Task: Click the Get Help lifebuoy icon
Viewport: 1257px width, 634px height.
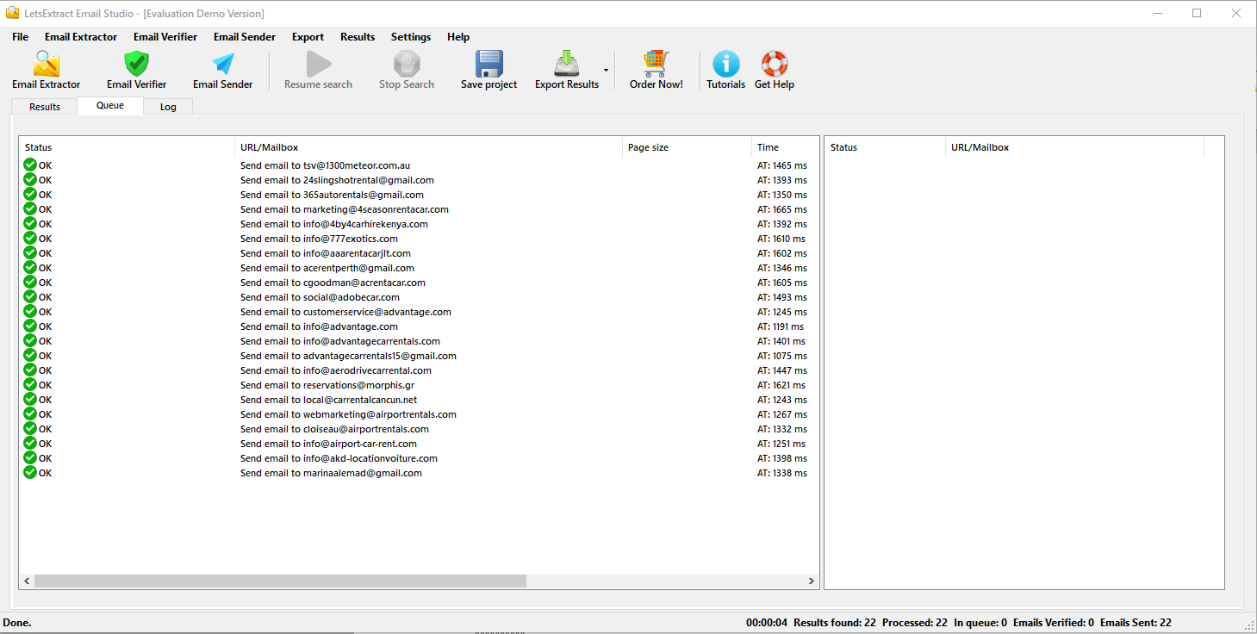Action: [774, 65]
